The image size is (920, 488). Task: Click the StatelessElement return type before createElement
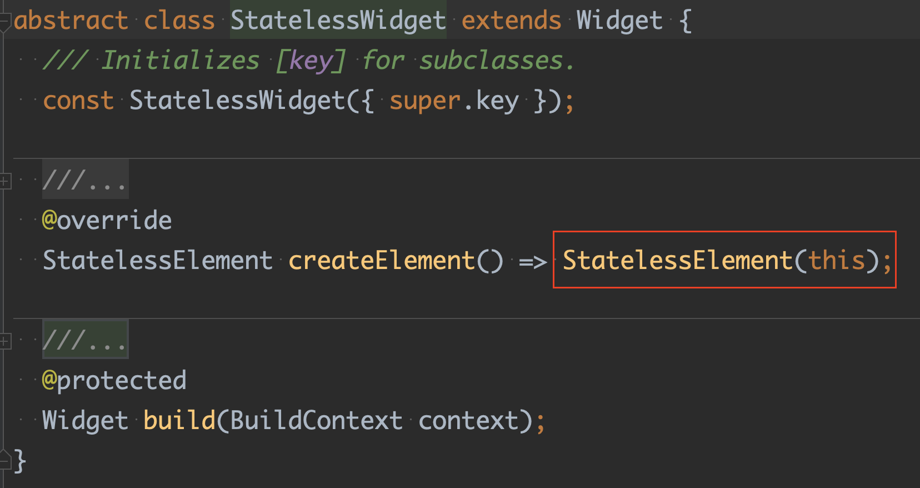tap(158, 261)
